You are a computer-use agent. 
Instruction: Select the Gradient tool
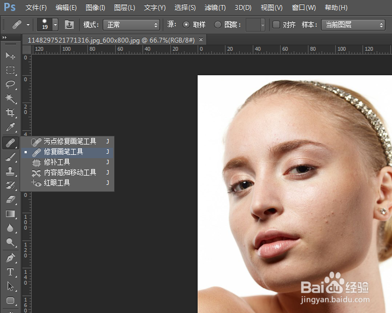click(x=10, y=214)
